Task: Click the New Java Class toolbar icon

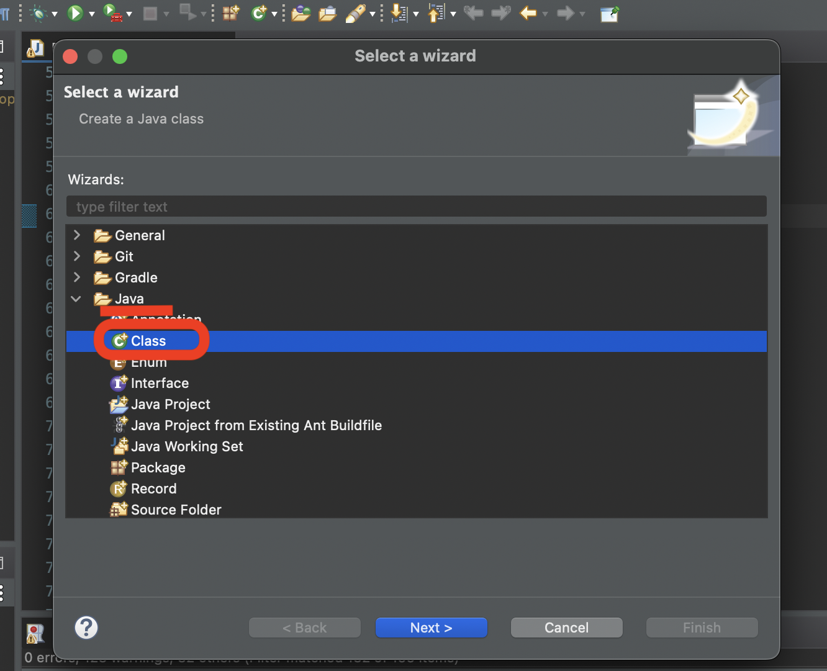Action: (258, 12)
